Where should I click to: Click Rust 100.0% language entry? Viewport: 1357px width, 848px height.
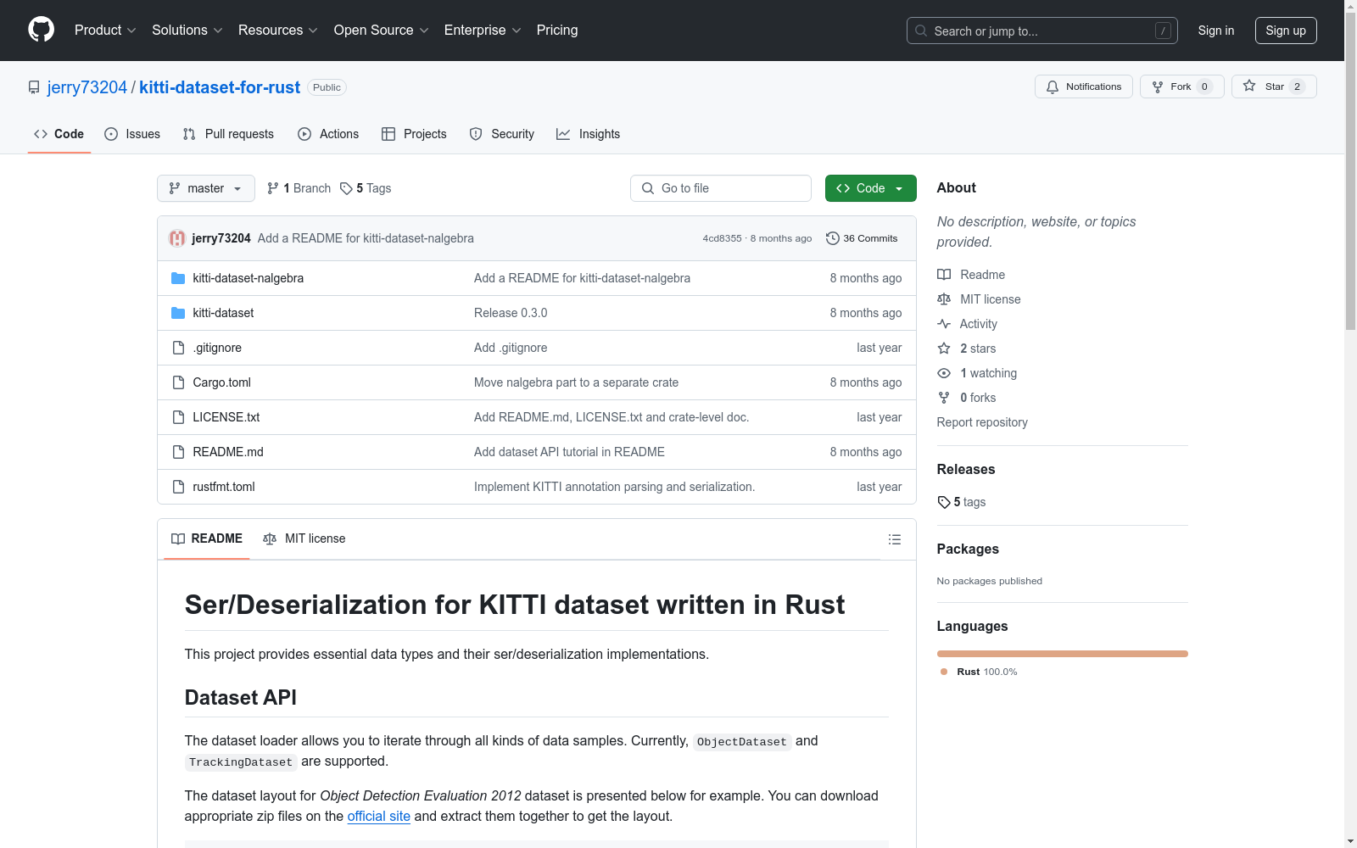979,672
